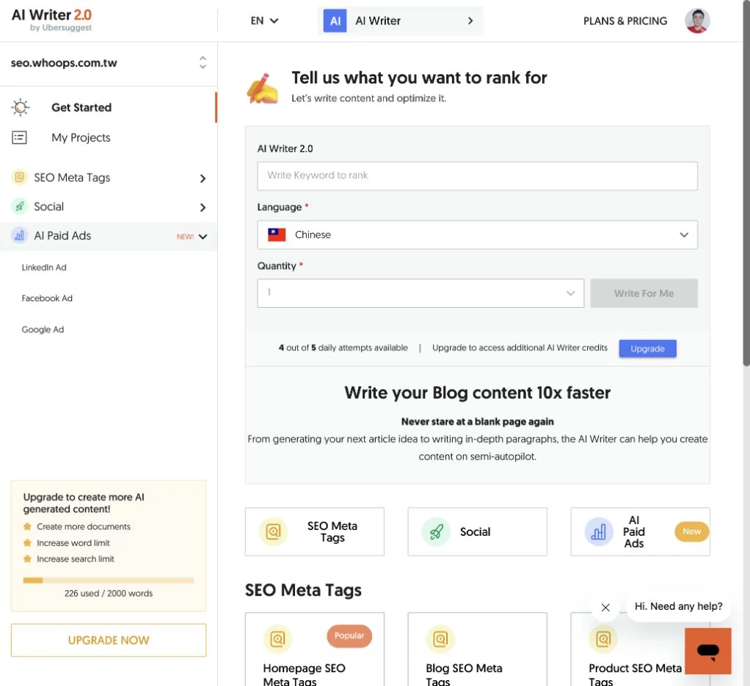The width and height of the screenshot is (750, 686).
Task: Click the SEO Meta Tags sidebar icon
Action: click(19, 177)
